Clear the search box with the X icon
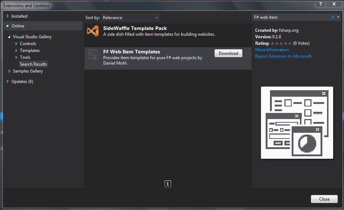Screen dimensions: 344x210 (332, 17)
